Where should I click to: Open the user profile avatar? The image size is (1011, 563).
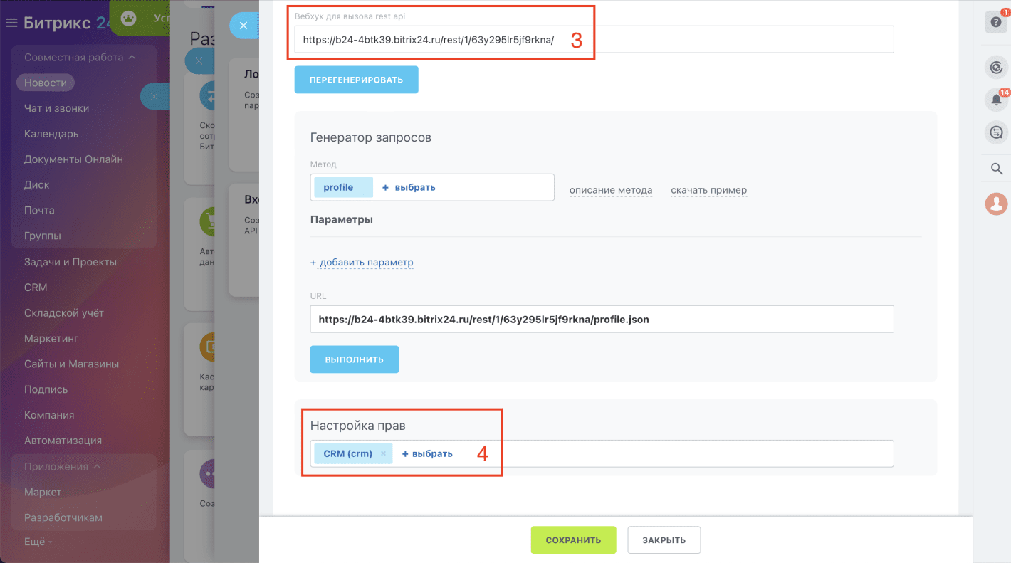tap(996, 204)
